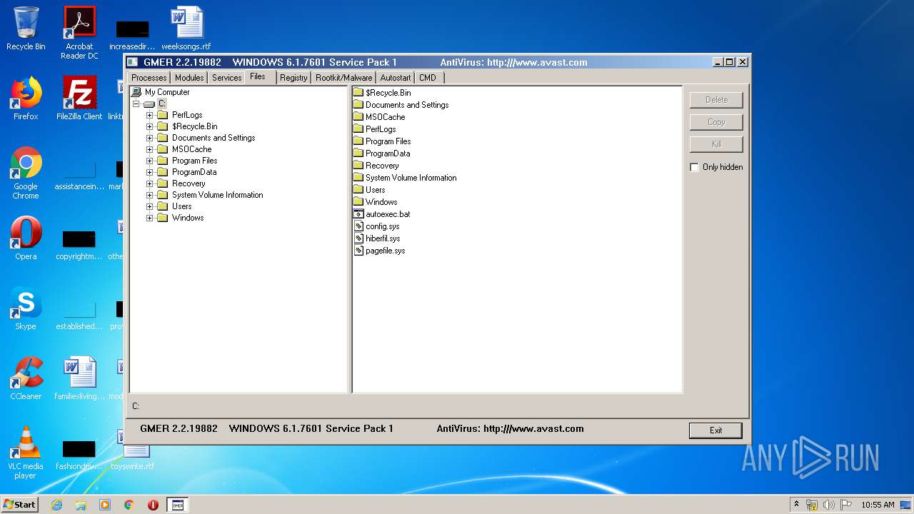Open Opera browser desktop icon
914x514 pixels.
(26, 238)
